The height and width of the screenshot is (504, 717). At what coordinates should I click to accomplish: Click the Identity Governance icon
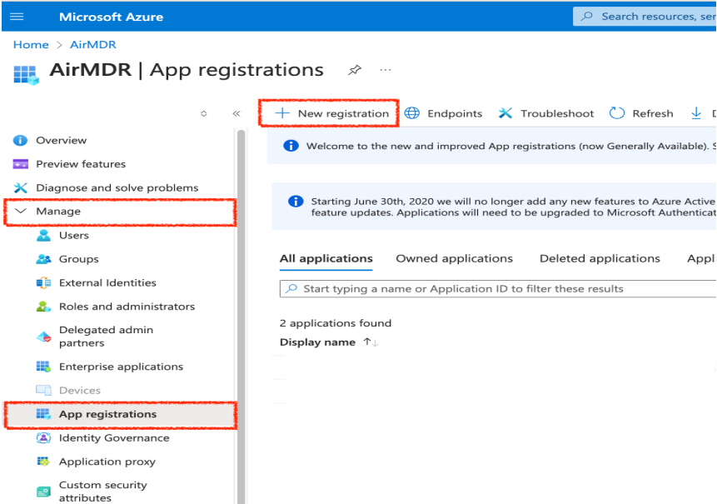(43, 438)
